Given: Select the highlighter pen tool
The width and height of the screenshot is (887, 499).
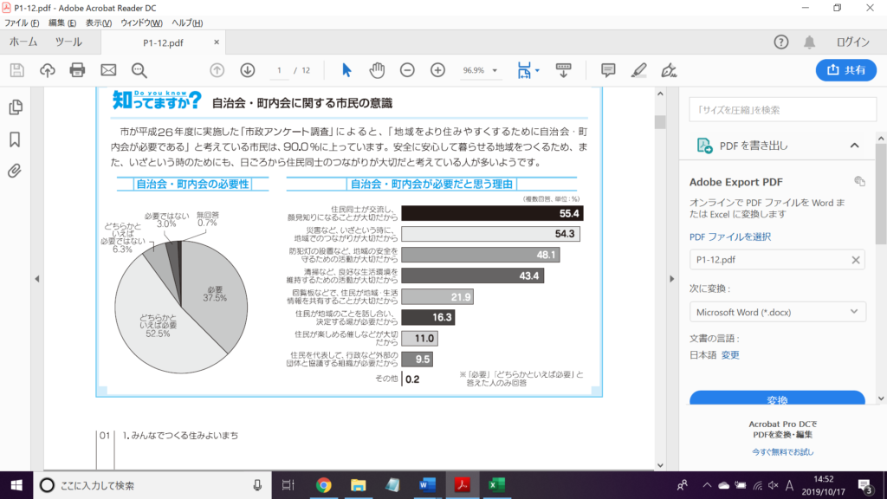Looking at the screenshot, I should (x=638, y=70).
